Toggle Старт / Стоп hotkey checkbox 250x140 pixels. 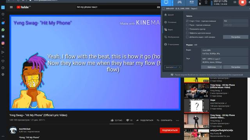(187, 21)
